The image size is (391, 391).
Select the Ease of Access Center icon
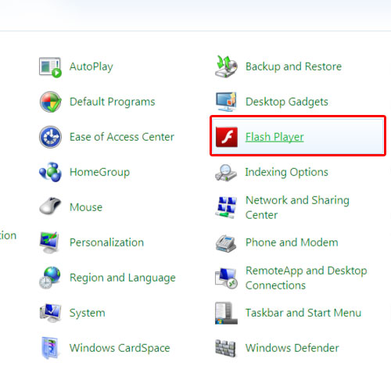50,137
